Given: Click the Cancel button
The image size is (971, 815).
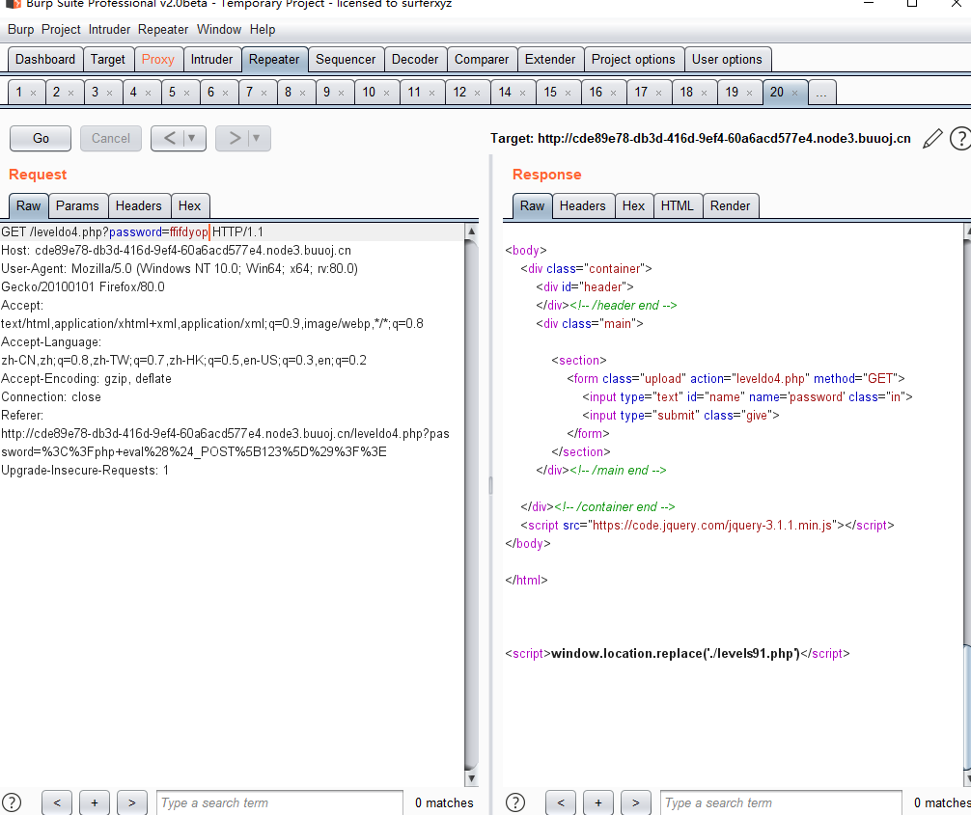Looking at the screenshot, I should (111, 138).
